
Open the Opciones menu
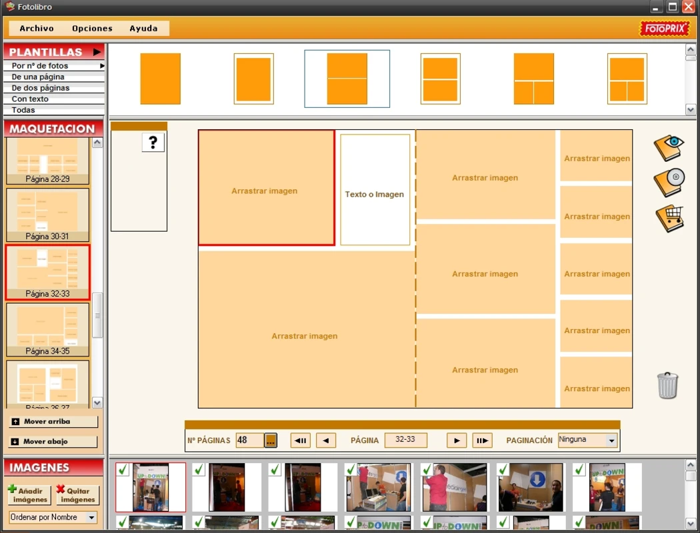coord(92,29)
